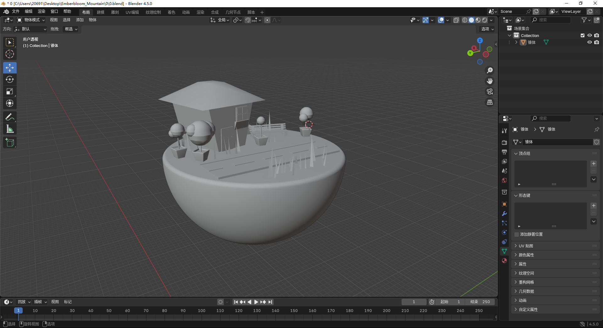Click frame 100 on the timeline

coord(202,311)
